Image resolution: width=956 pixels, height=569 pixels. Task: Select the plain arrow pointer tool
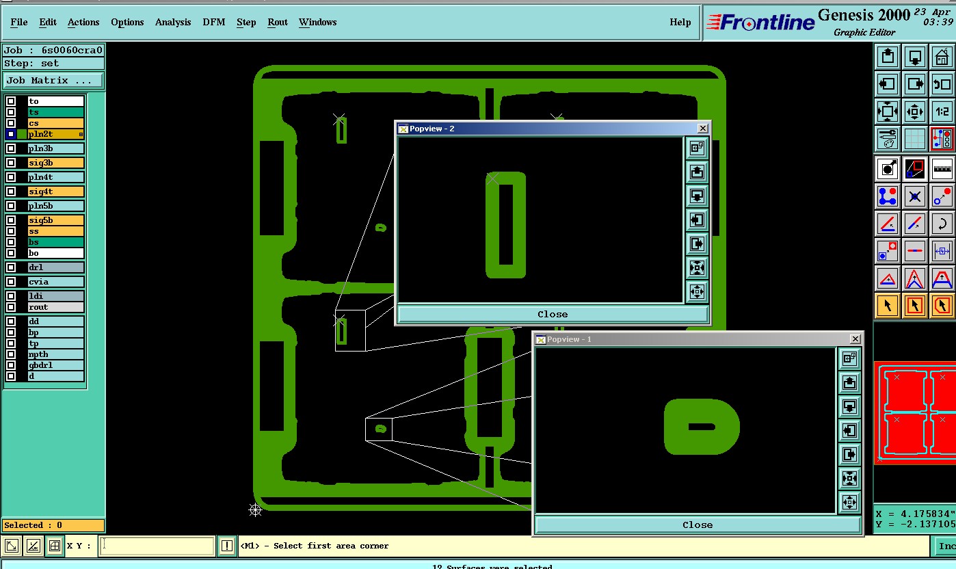(x=888, y=306)
